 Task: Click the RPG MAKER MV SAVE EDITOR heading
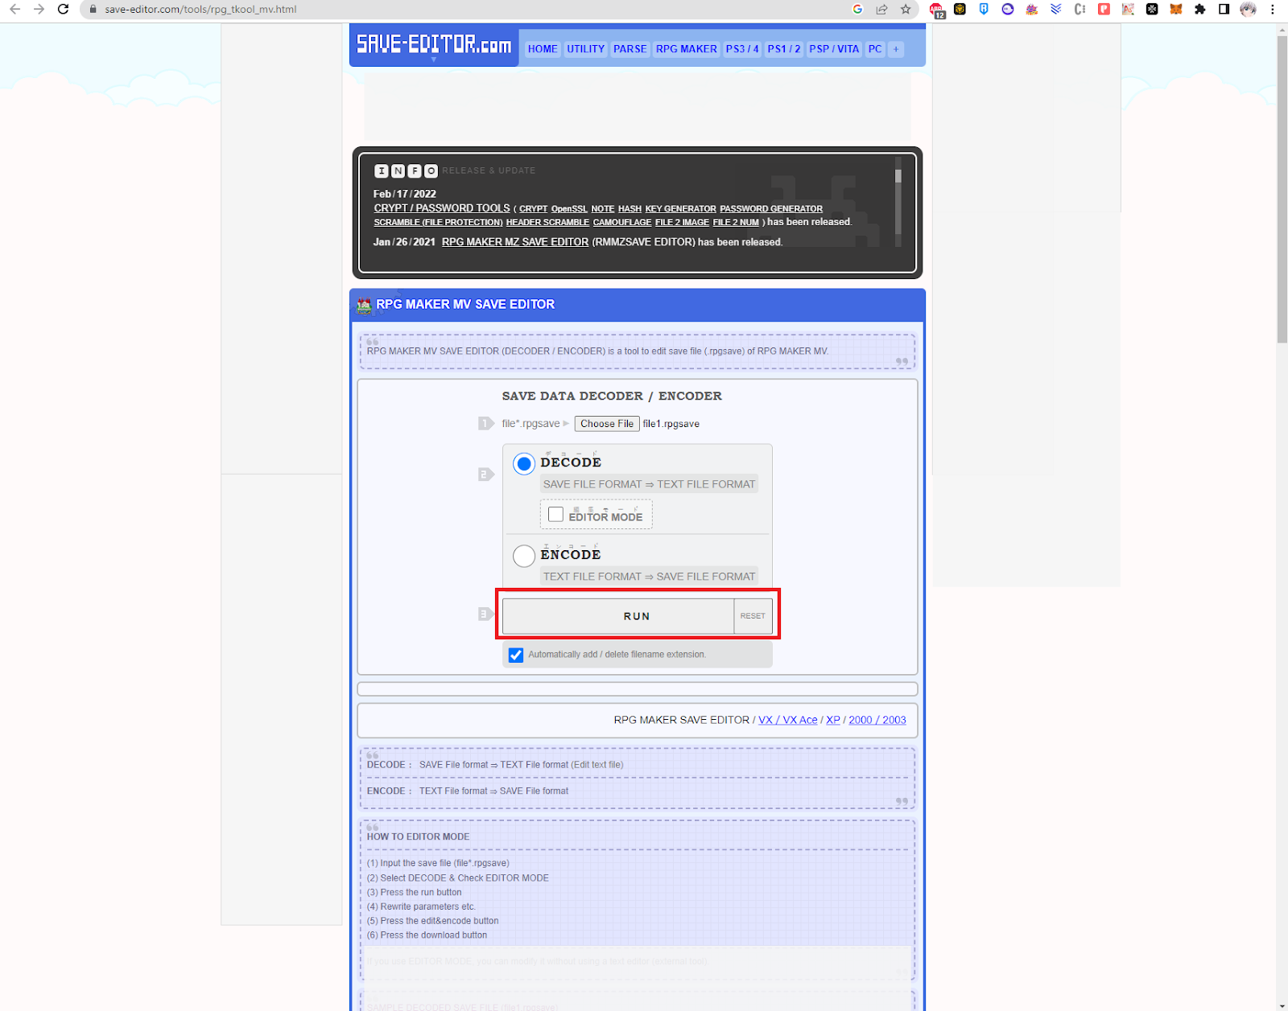tap(465, 305)
